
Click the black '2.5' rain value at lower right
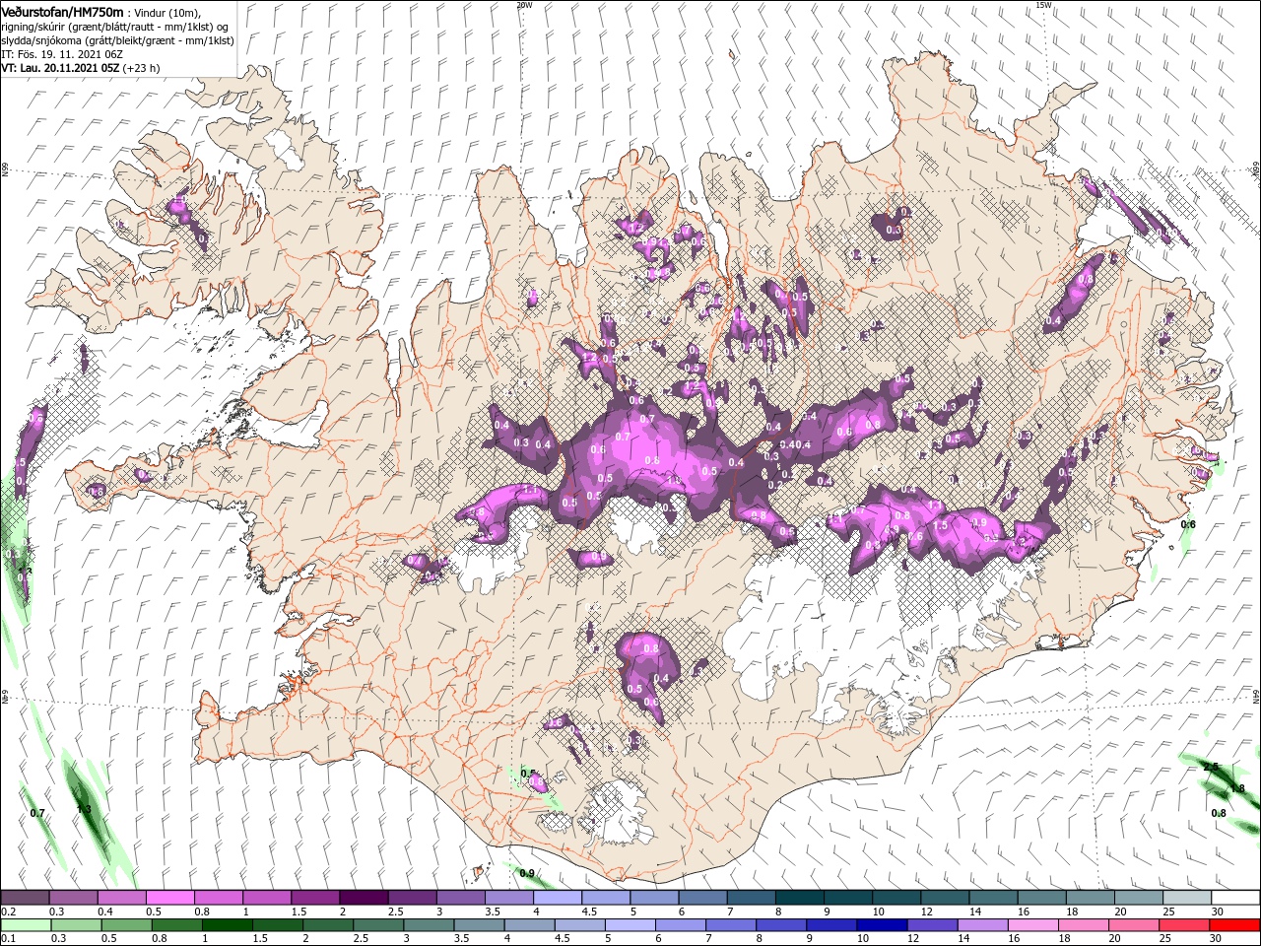(1211, 767)
